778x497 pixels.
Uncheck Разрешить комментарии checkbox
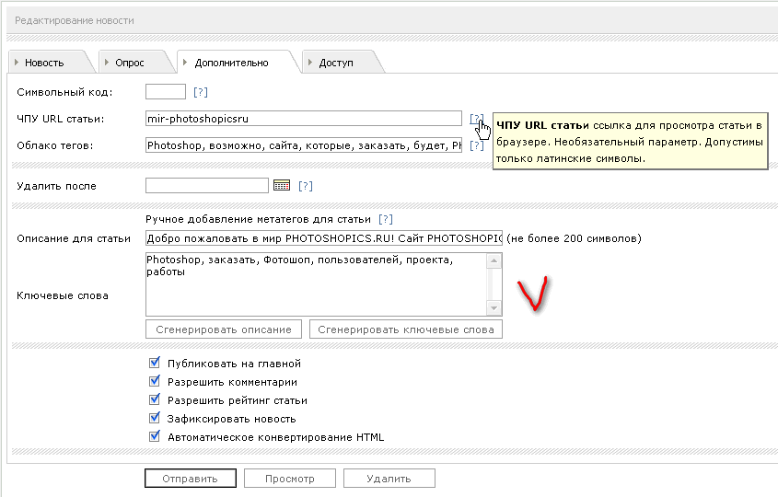(x=155, y=382)
